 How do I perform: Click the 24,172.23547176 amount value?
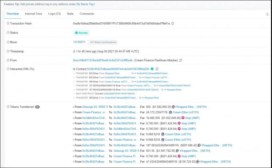pos(157,112)
